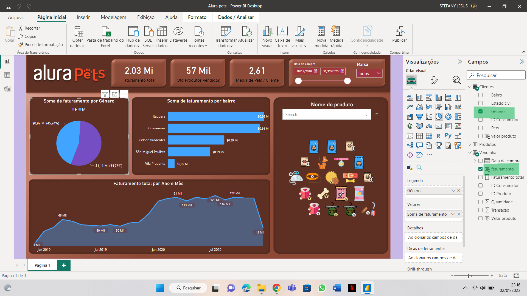Select the gauge visual
This screenshot has height=296, width=527.
[x=429, y=126]
